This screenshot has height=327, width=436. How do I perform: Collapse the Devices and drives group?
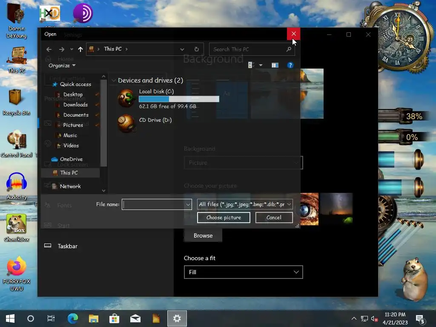[x=114, y=80]
